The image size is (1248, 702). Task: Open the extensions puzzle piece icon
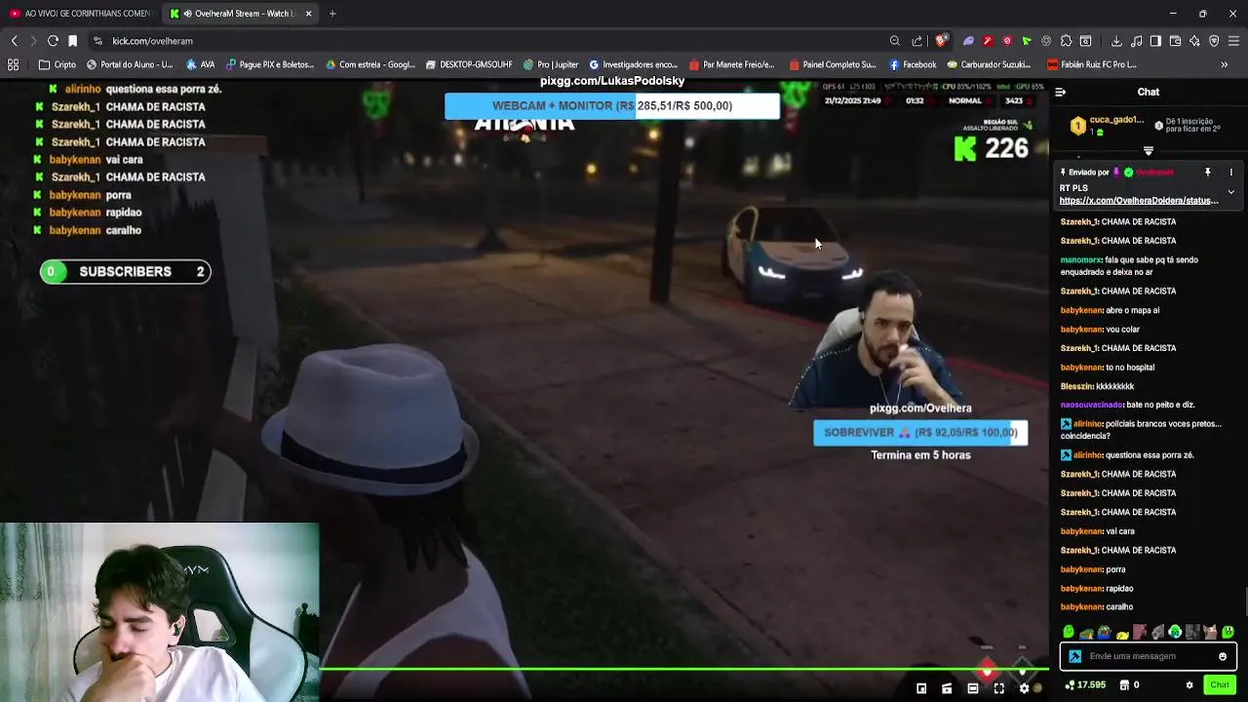(1066, 41)
